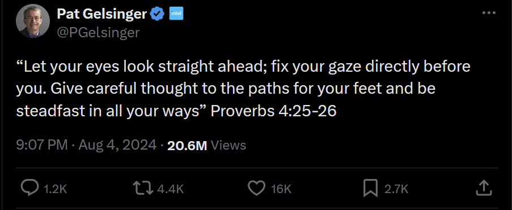
Task: Click the blue verified checkmark badge
Action: pyautogui.click(x=156, y=14)
